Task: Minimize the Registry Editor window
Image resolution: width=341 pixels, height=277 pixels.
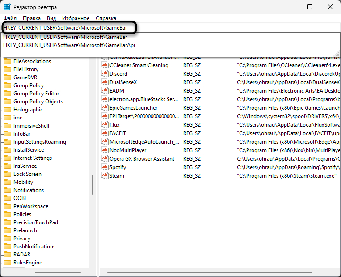Action: coord(290,7)
